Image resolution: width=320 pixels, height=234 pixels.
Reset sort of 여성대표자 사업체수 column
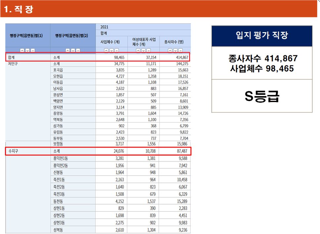pyautogui.click(x=149, y=50)
